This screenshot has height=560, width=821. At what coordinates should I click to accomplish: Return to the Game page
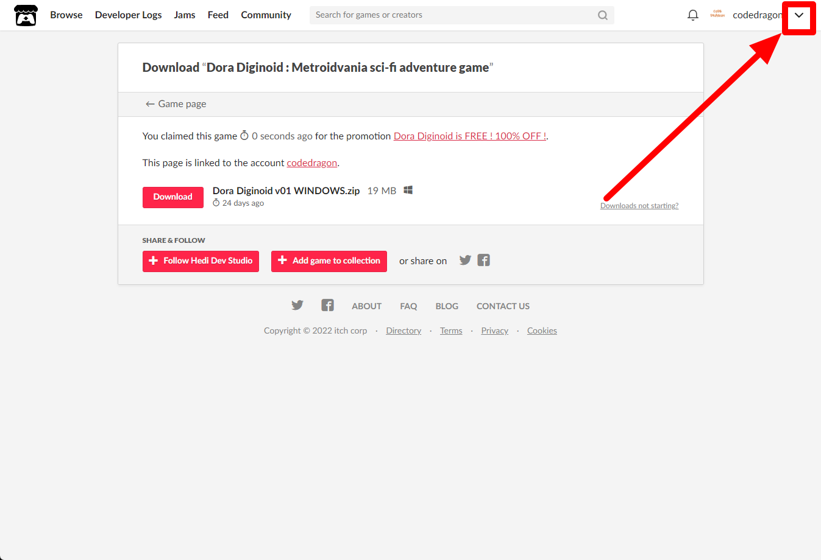(x=176, y=104)
